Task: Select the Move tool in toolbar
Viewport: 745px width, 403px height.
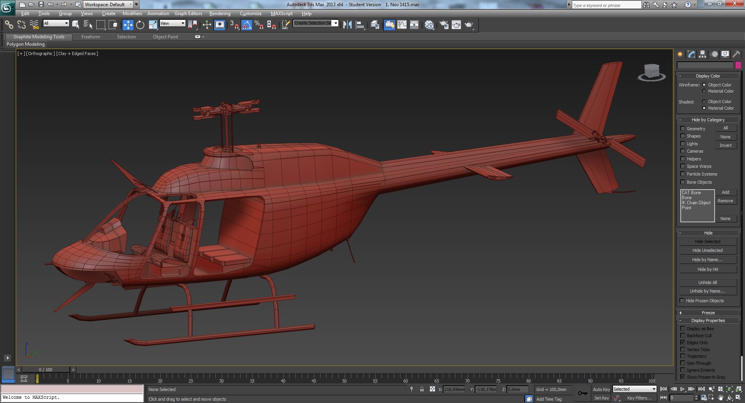Action: (x=128, y=25)
